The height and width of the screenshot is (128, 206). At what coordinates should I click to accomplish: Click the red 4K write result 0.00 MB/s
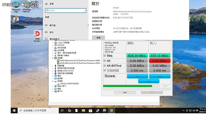(x=160, y=61)
